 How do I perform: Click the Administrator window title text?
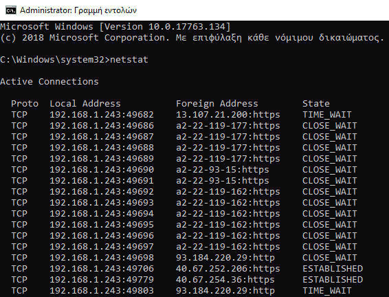point(78,10)
